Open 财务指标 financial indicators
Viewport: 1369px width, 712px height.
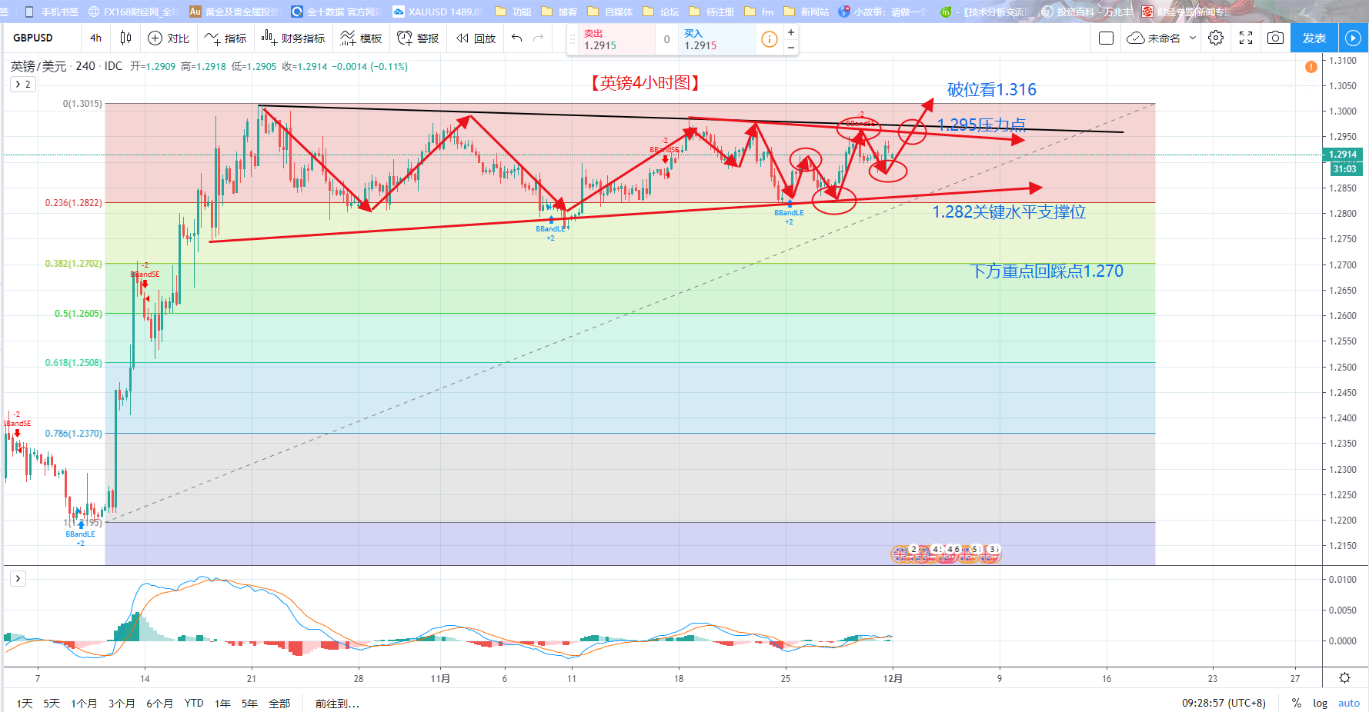[293, 38]
